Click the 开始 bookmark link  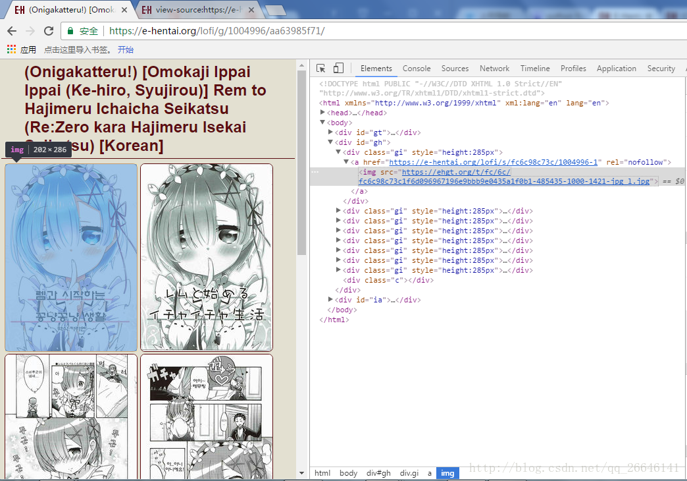click(125, 49)
